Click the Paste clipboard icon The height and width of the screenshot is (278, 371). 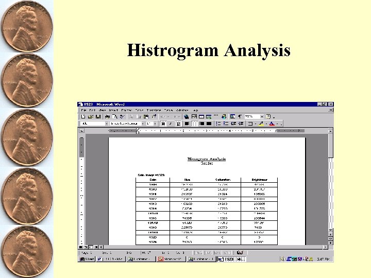(x=146, y=116)
